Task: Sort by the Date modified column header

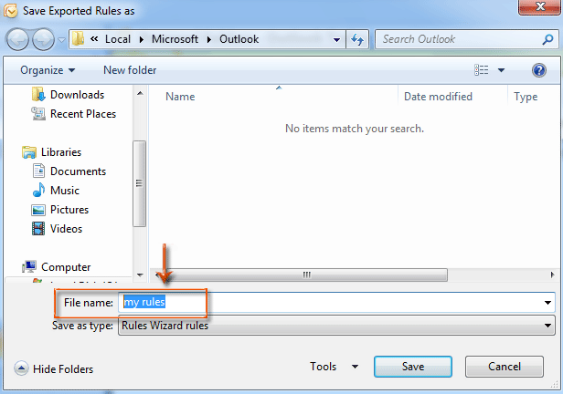Action: point(438,97)
